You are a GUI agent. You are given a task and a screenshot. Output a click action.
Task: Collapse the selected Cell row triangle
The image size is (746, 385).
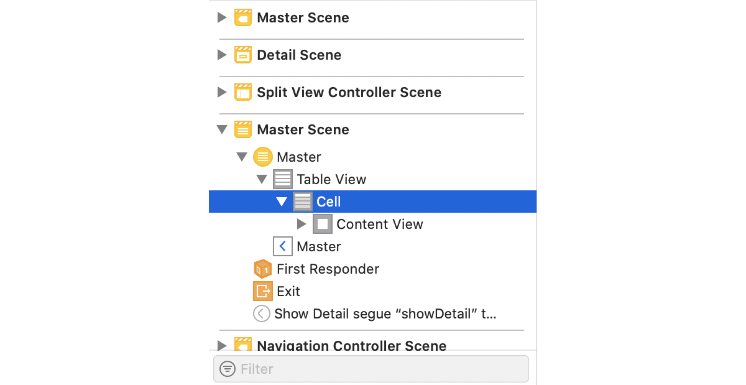(282, 202)
